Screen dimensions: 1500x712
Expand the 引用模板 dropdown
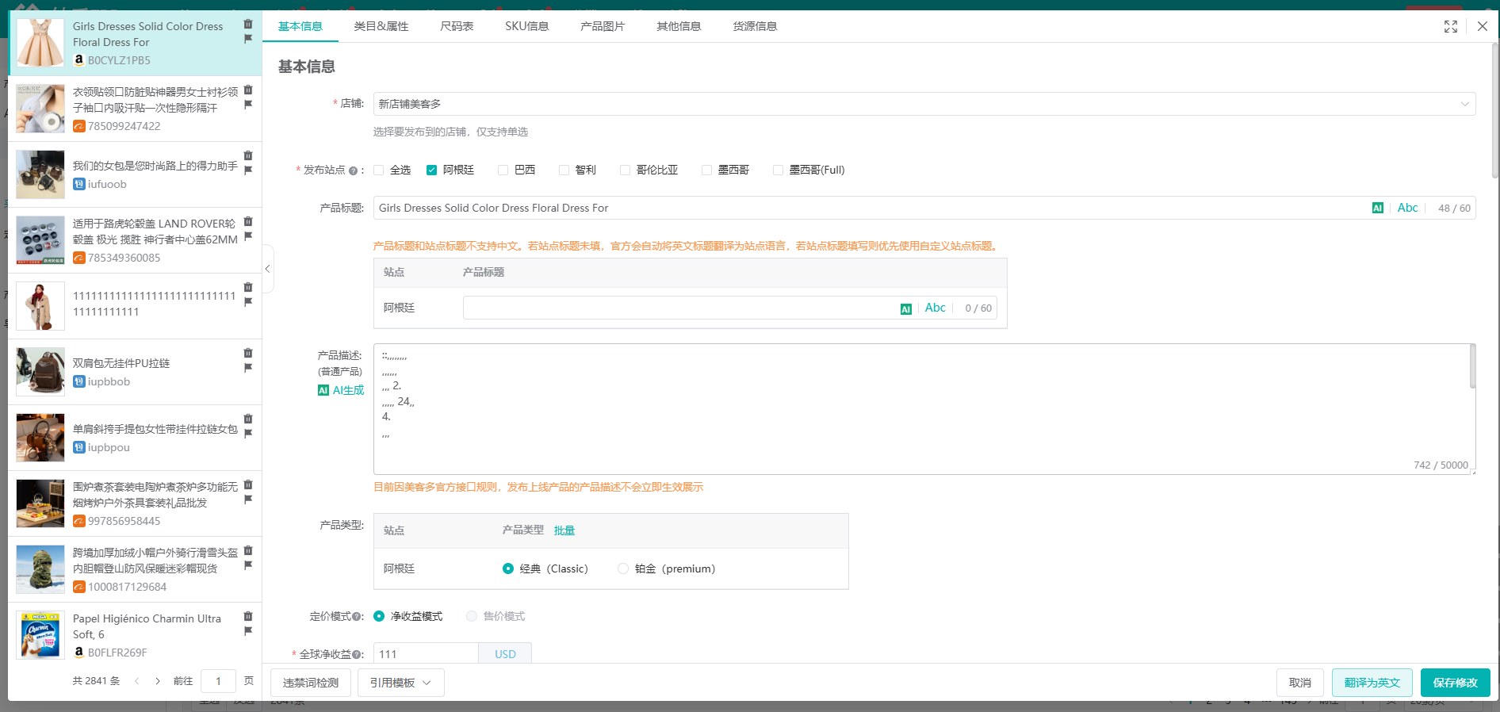coord(400,683)
